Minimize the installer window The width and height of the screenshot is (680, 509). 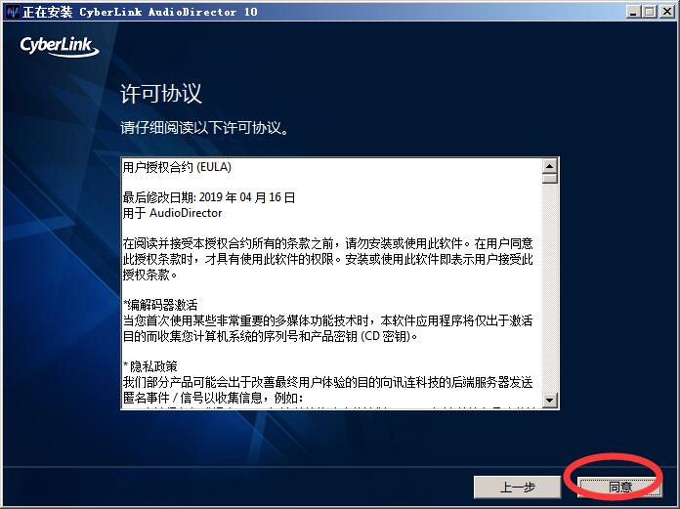634,12
